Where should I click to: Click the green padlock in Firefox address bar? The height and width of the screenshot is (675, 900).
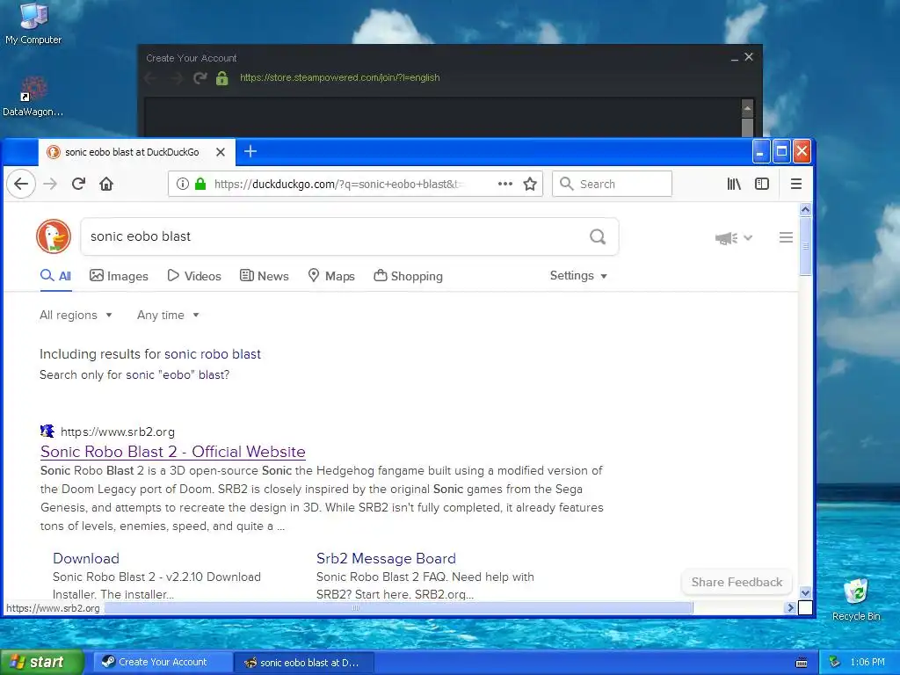pos(200,184)
